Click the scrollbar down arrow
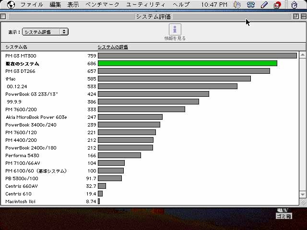Image resolution: width=307 pixels, height=230 pixels. 303,195
